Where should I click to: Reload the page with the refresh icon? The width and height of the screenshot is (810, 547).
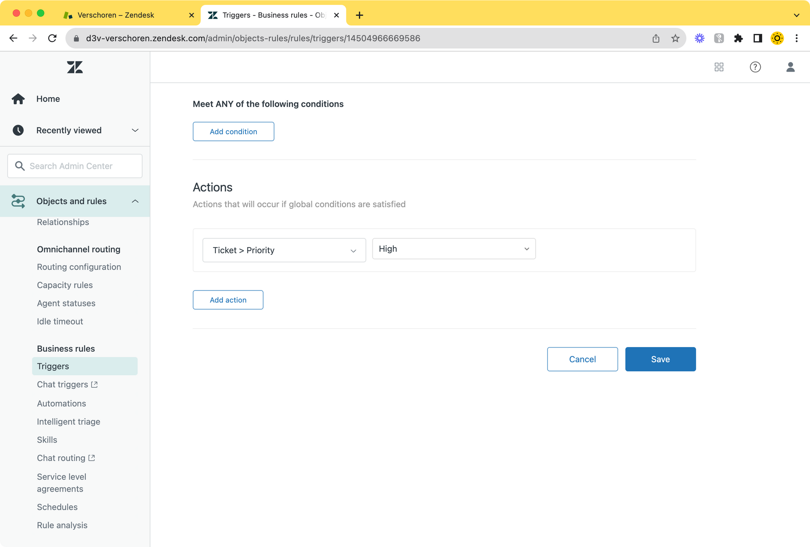(52, 38)
